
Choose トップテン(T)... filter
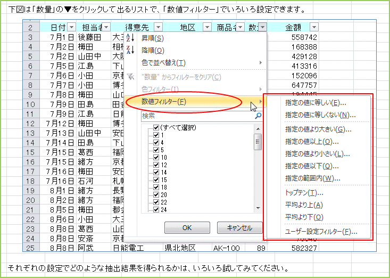pyautogui.click(x=304, y=193)
